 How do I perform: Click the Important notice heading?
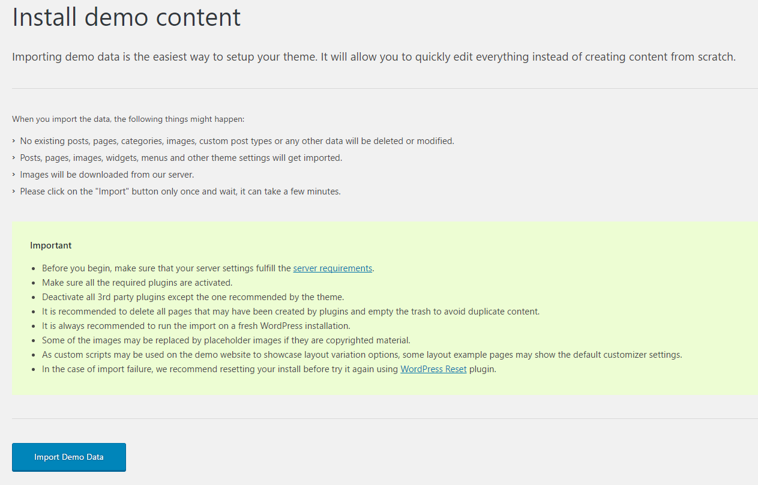pos(51,246)
